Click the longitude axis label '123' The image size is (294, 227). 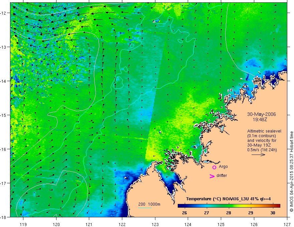point(155,224)
